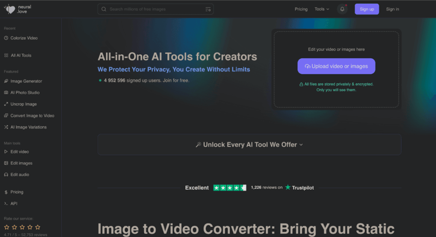Image resolution: width=436 pixels, height=237 pixels.
Task: Go to Pricing in top navigation
Action: [x=301, y=9]
